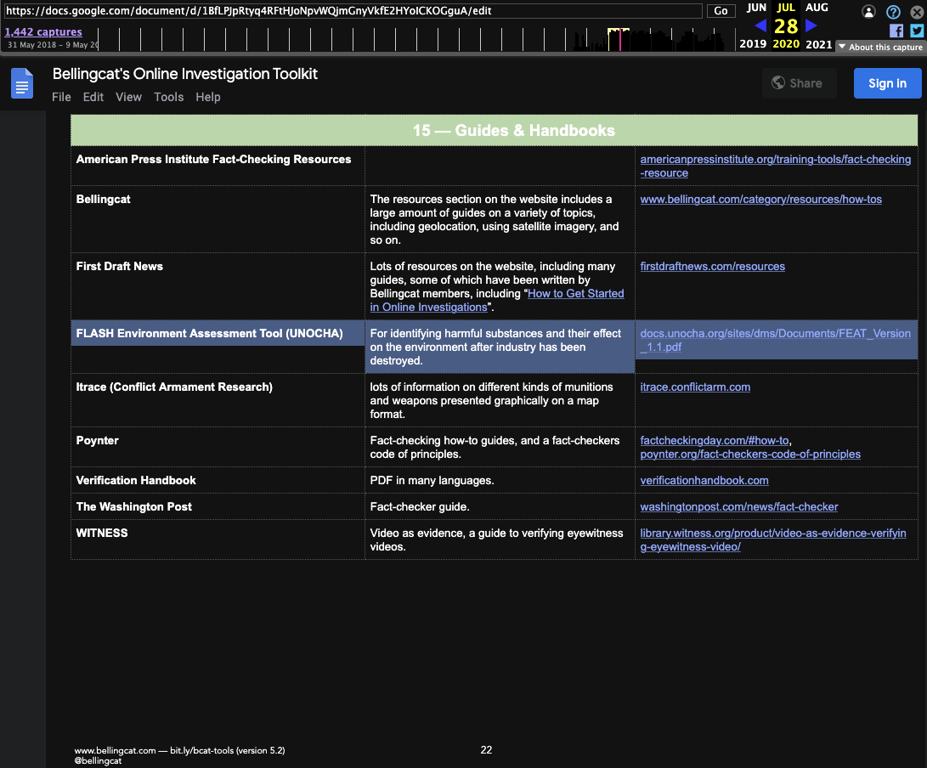Viewport: 927px width, 768px height.
Task: Open the Tools menu
Action: tap(168, 97)
